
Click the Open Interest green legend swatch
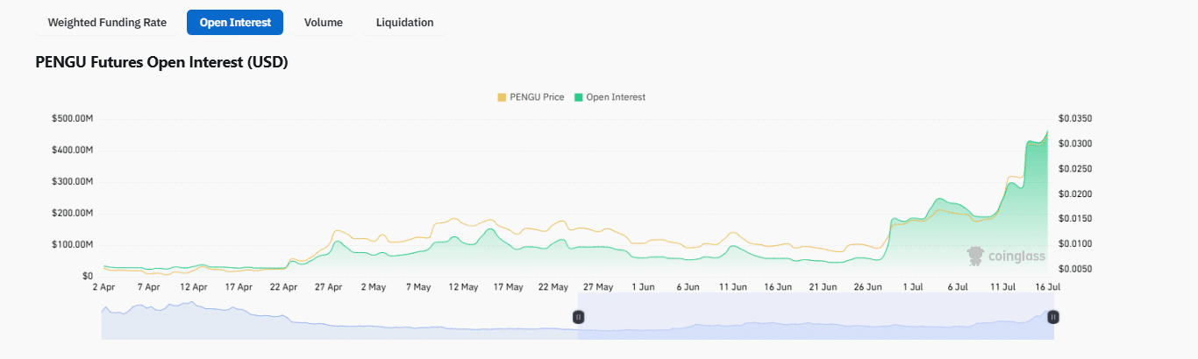[578, 97]
